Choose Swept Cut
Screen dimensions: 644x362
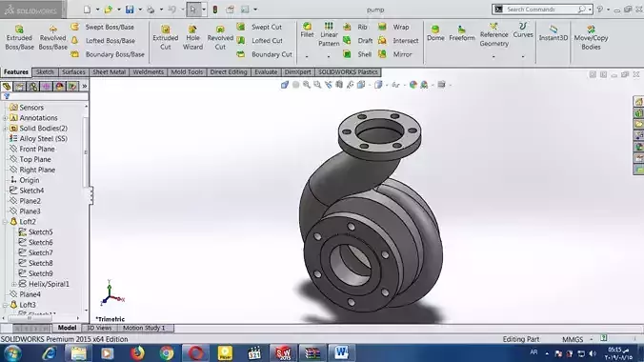pyautogui.click(x=259, y=27)
